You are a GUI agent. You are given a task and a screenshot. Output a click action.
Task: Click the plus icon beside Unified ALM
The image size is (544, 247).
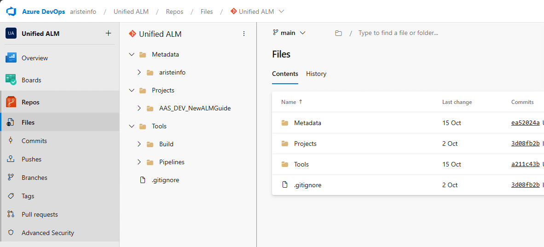108,33
